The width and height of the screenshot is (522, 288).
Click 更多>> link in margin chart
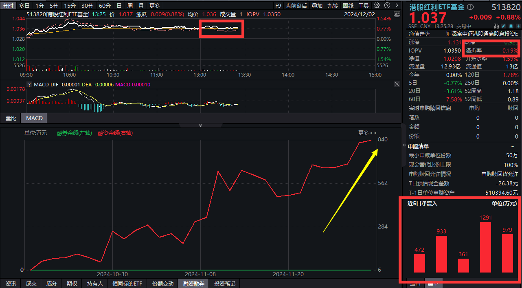click(x=367, y=133)
